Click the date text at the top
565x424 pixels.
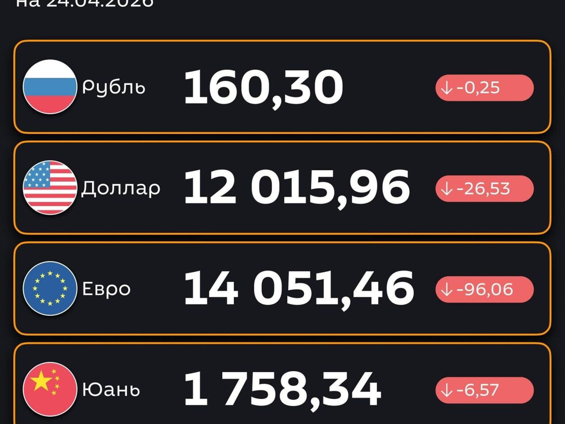pyautogui.click(x=85, y=4)
